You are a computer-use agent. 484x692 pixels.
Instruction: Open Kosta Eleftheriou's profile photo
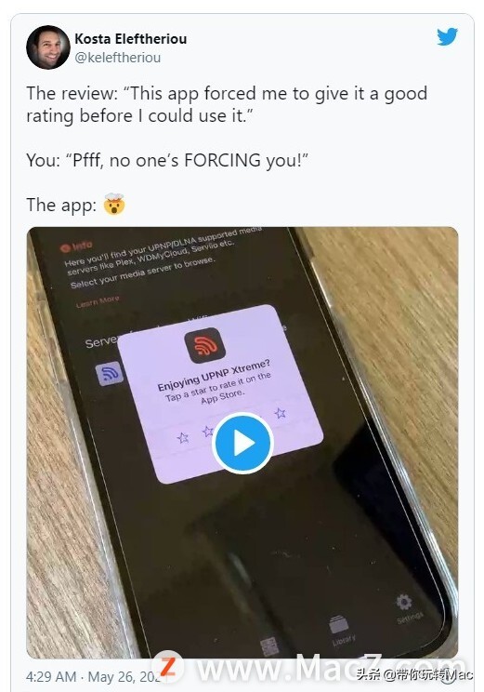coord(48,47)
